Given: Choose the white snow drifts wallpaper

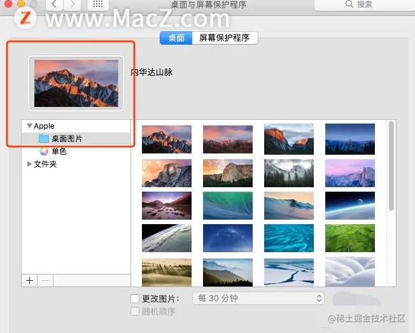Looking at the screenshot, I should tap(350, 272).
